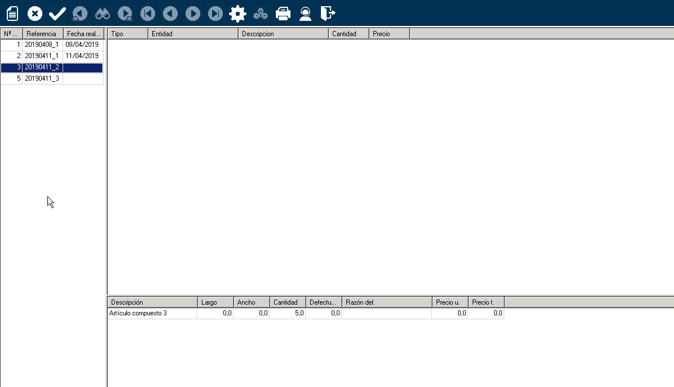
Task: Sort by the Referencia column header
Action: 42,34
